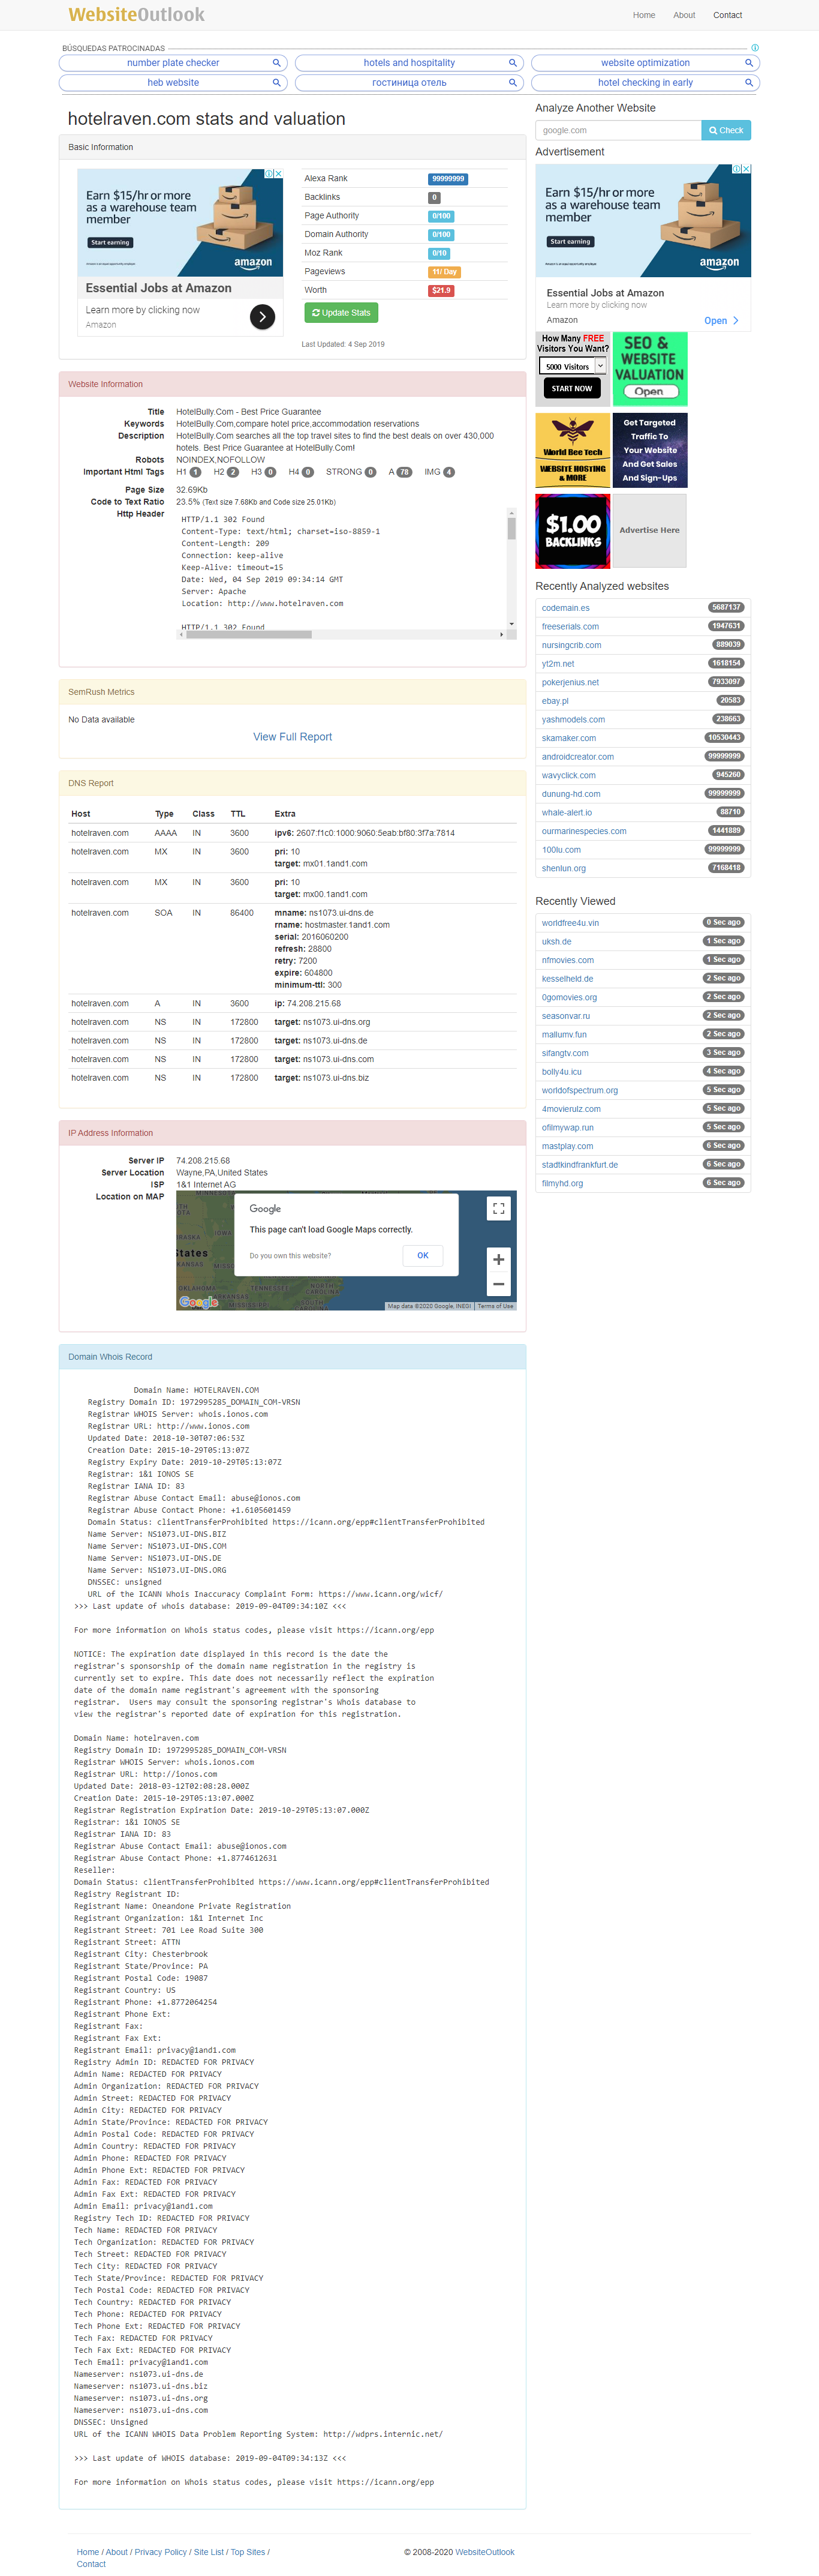819x2576 pixels.
Task: Click the WebsiteOutlook logo
Action: pos(136,15)
